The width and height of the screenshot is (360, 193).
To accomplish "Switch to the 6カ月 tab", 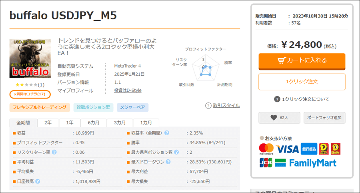I will click(x=94, y=123).
